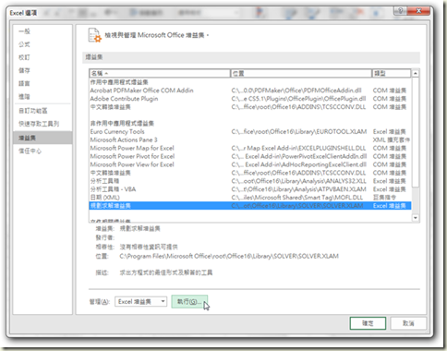Go to the 儲存 settings category
The height and width of the screenshot is (351, 447).
click(24, 70)
